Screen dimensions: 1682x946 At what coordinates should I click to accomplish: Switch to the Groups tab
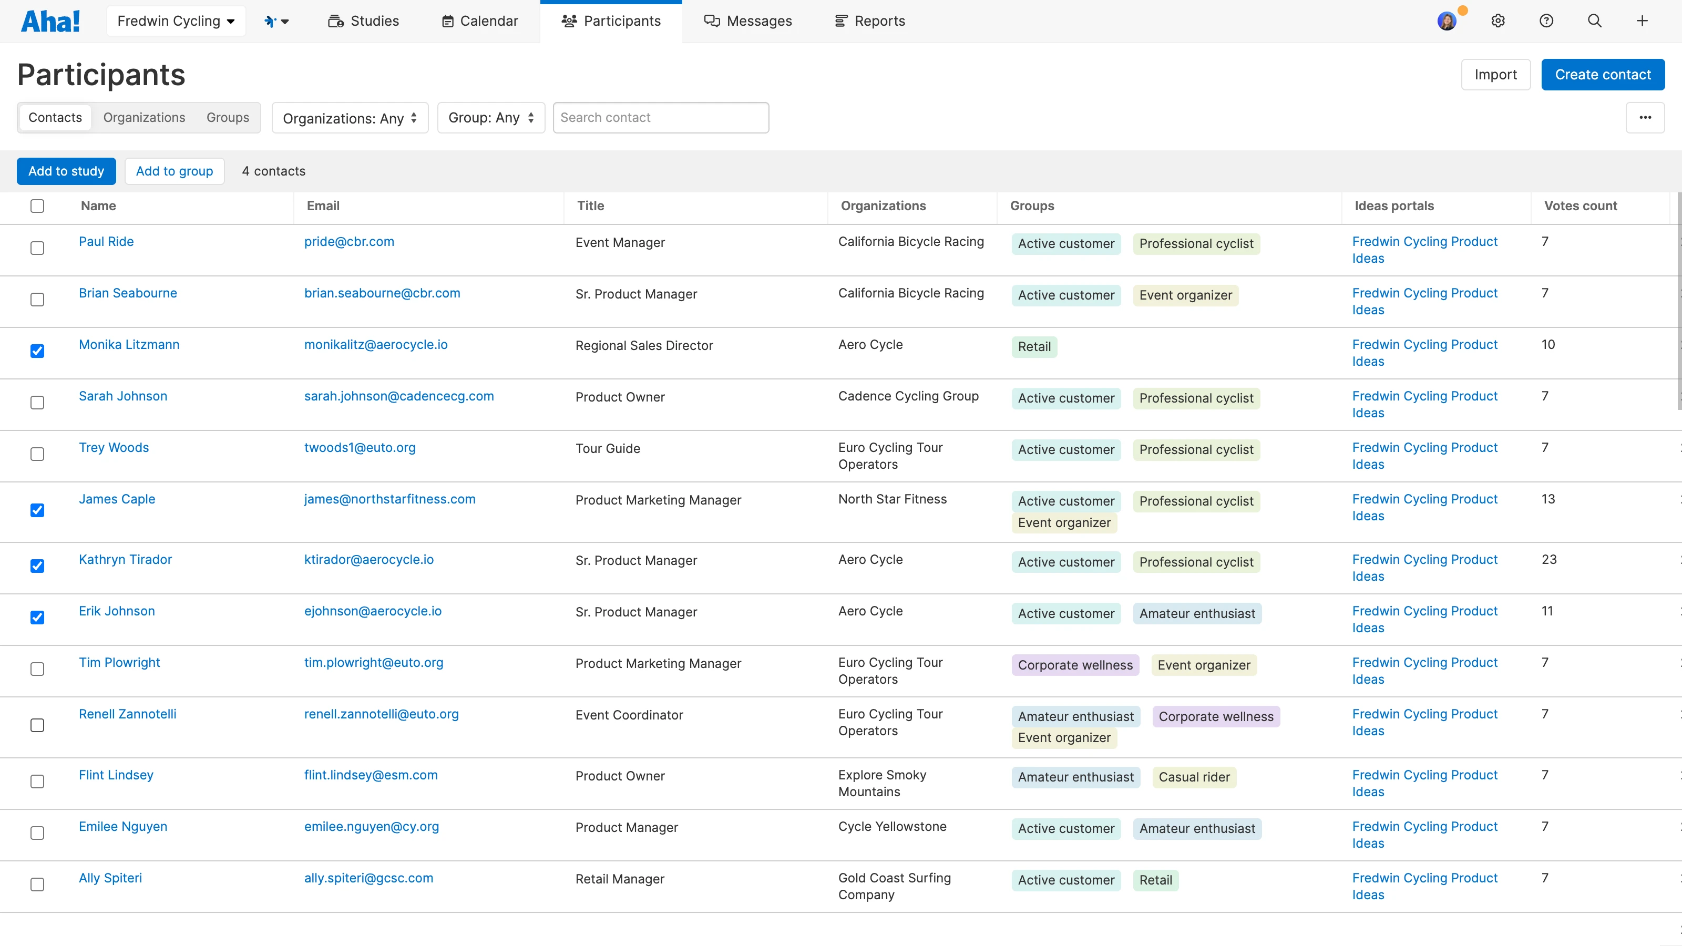click(227, 118)
